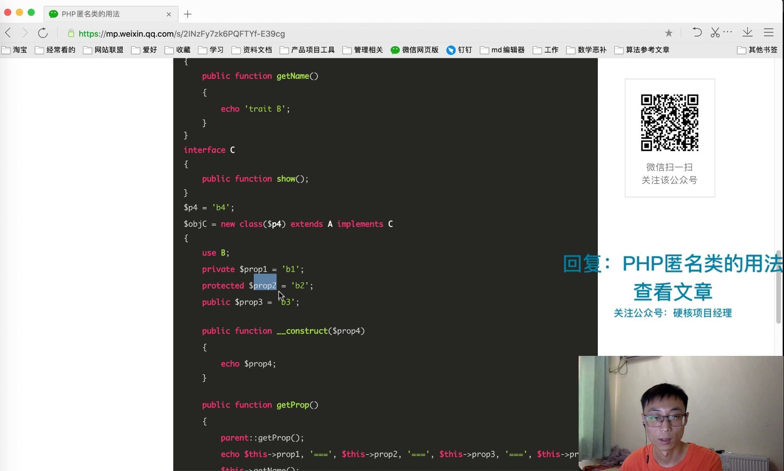784x471 pixels.
Task: Click the __construct function name
Action: coord(302,331)
